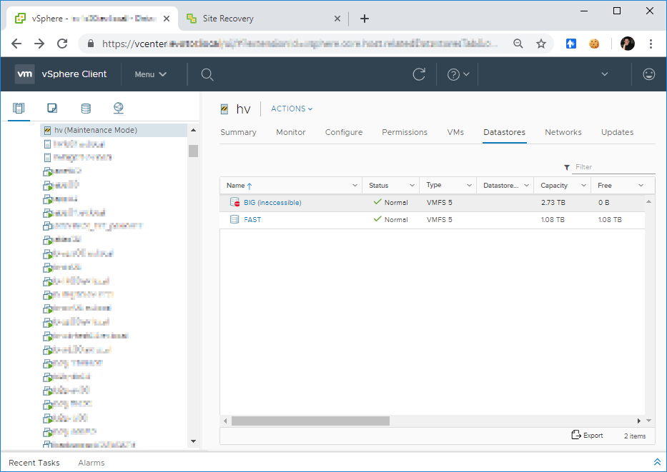This screenshot has width=667, height=472.
Task: Click the table scroll-right arrow
Action: point(639,421)
